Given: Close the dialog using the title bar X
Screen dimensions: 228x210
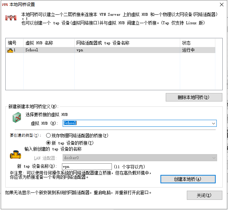Looking at the screenshot, I should pos(221,5).
